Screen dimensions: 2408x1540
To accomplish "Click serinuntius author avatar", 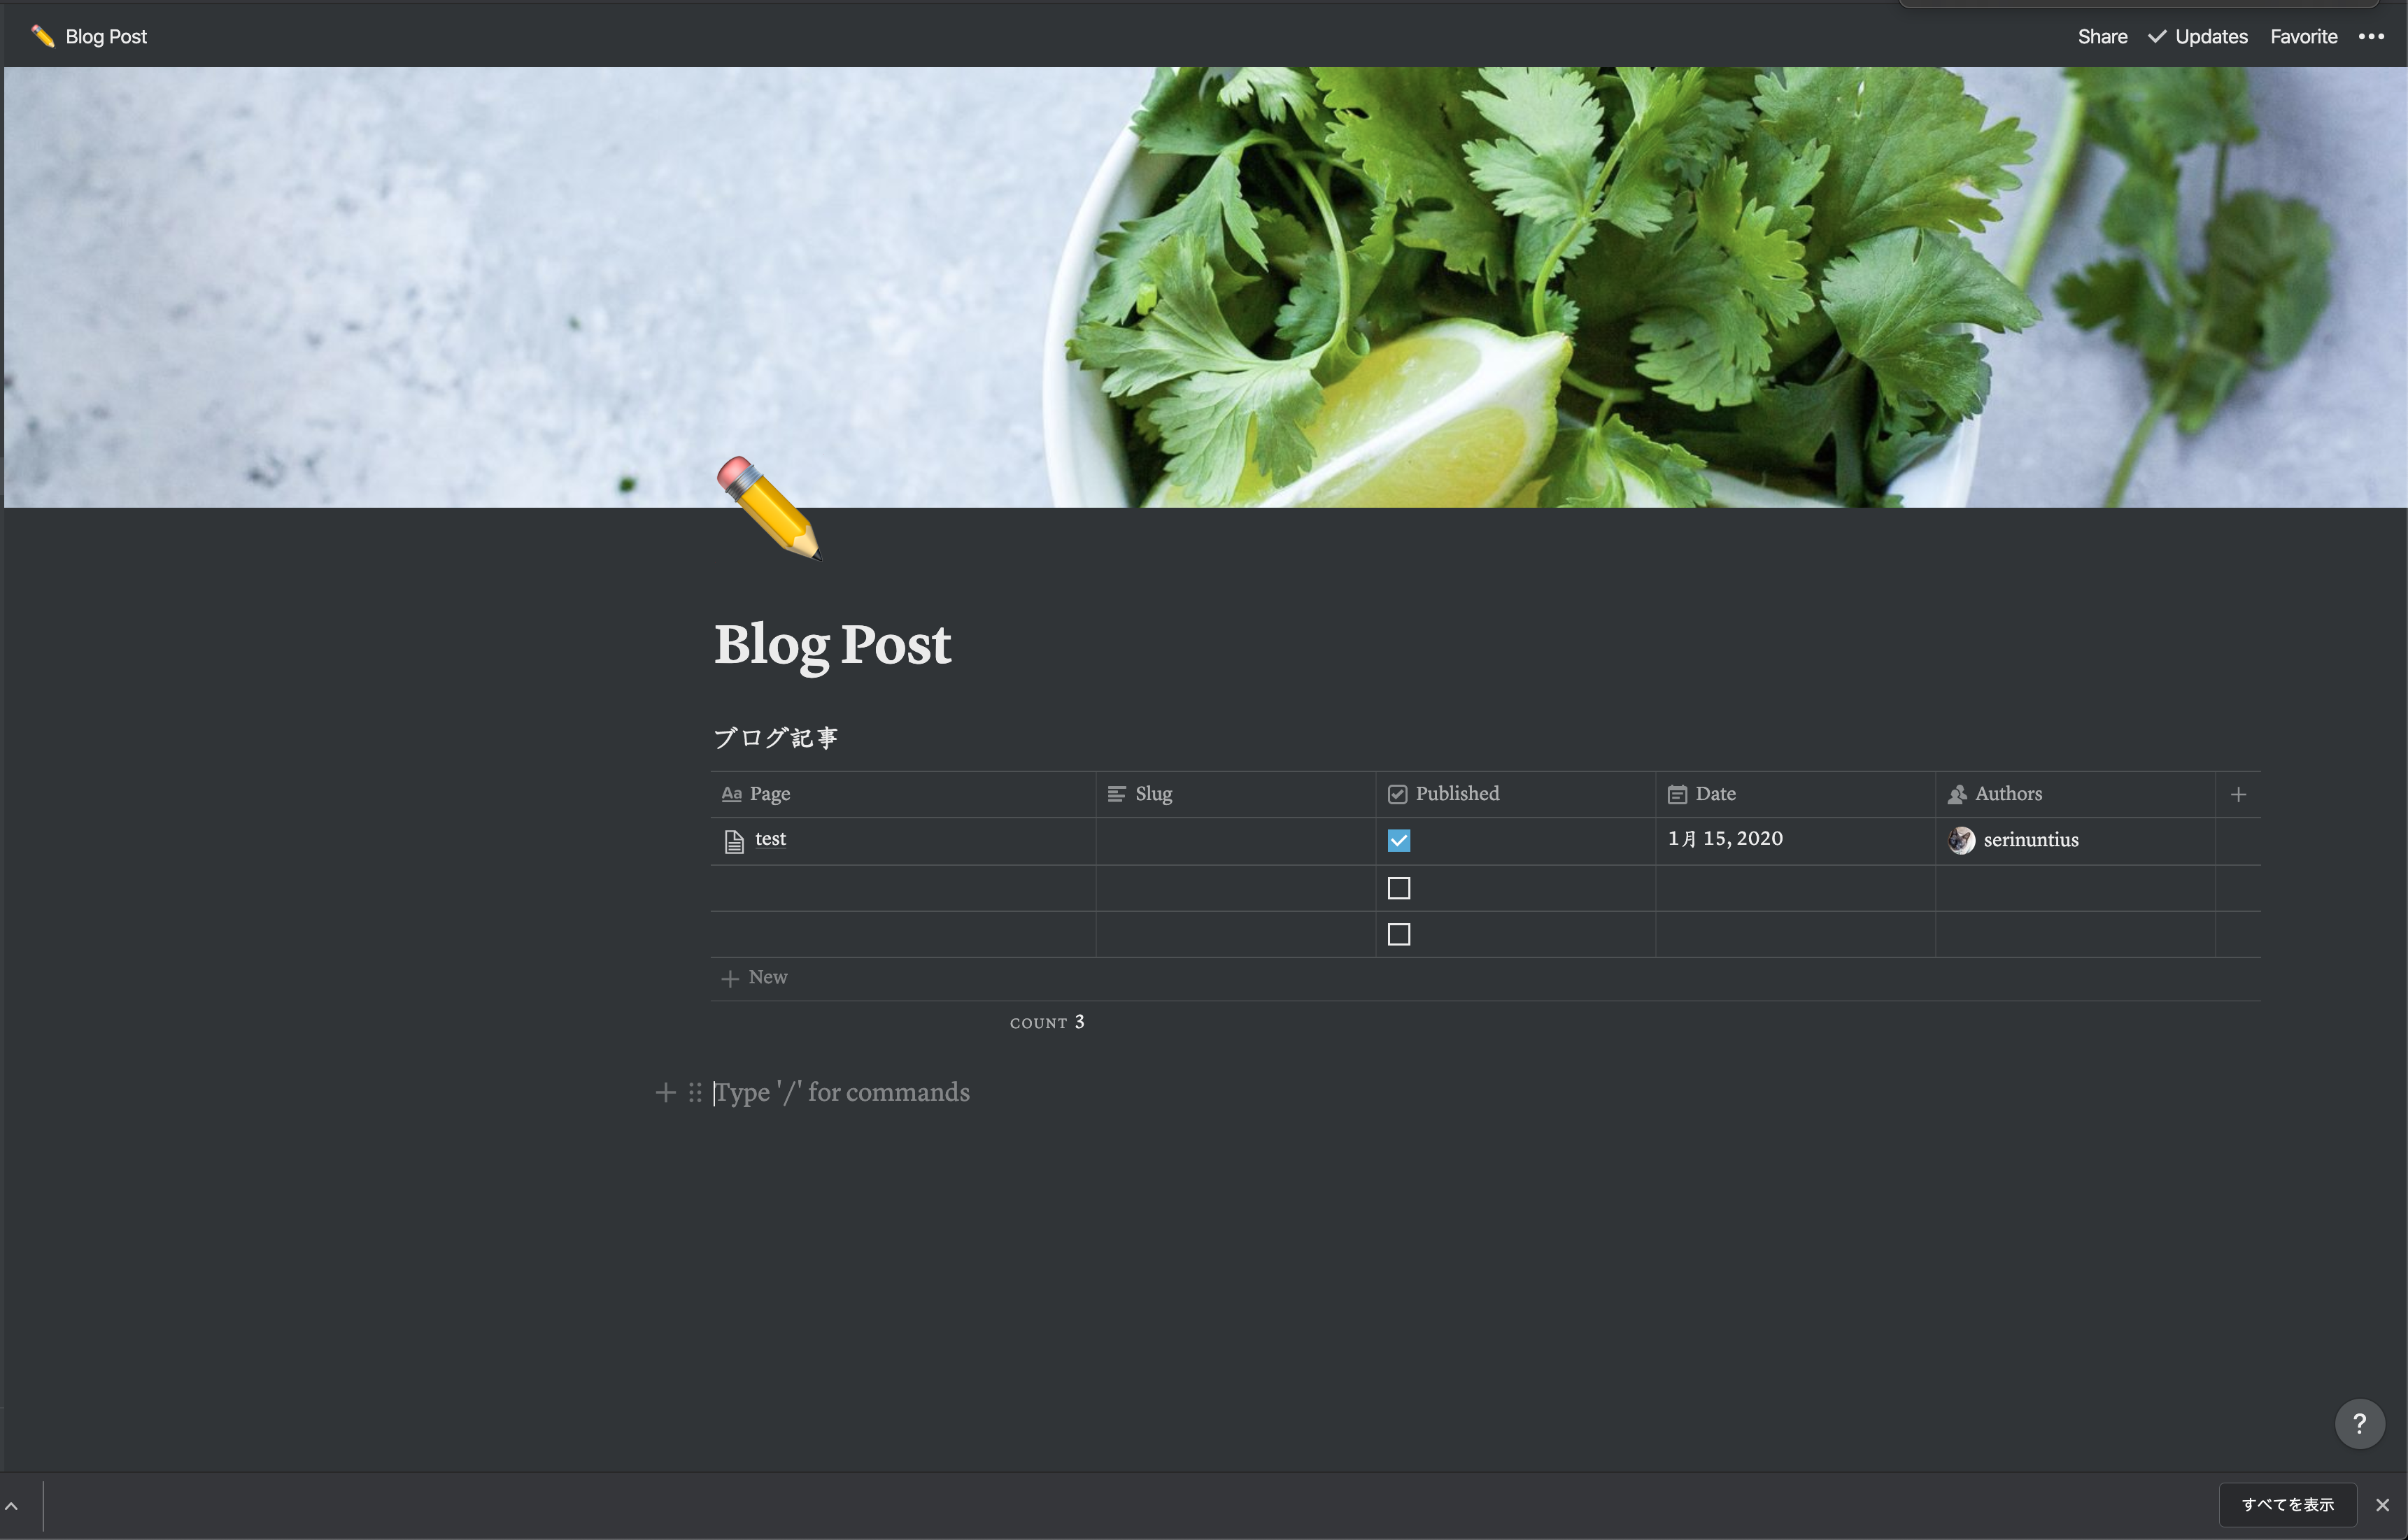I will [1961, 840].
